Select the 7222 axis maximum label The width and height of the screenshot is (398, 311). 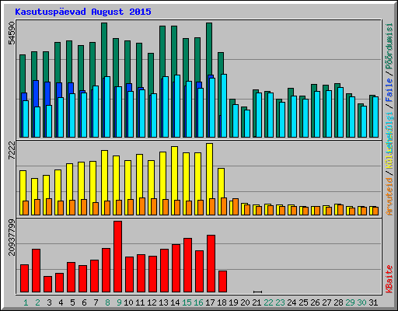click(12, 151)
